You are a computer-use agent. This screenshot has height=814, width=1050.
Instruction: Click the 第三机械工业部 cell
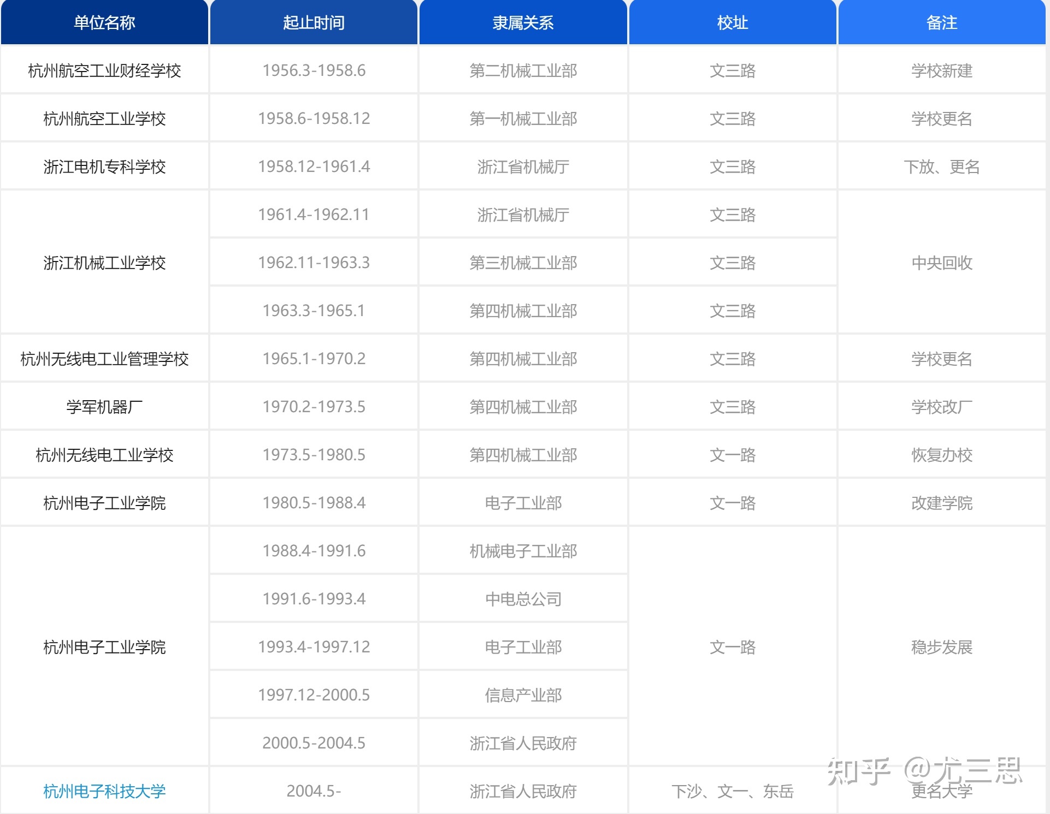tap(523, 262)
